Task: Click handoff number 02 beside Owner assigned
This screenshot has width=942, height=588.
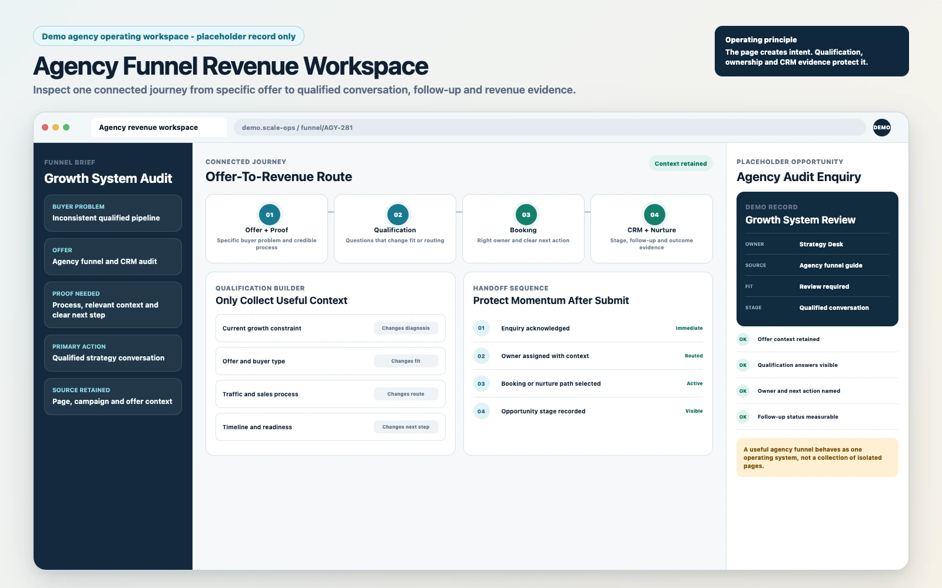Action: coord(482,356)
